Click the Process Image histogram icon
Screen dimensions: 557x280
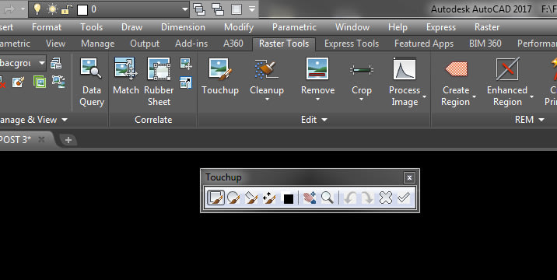[x=405, y=69]
